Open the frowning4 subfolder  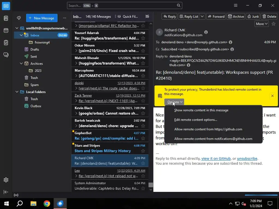(x=42, y=42)
